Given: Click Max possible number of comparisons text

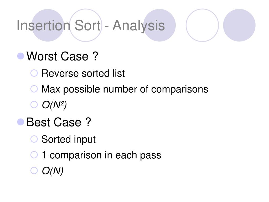Looking at the screenshot, I should click(125, 89).
